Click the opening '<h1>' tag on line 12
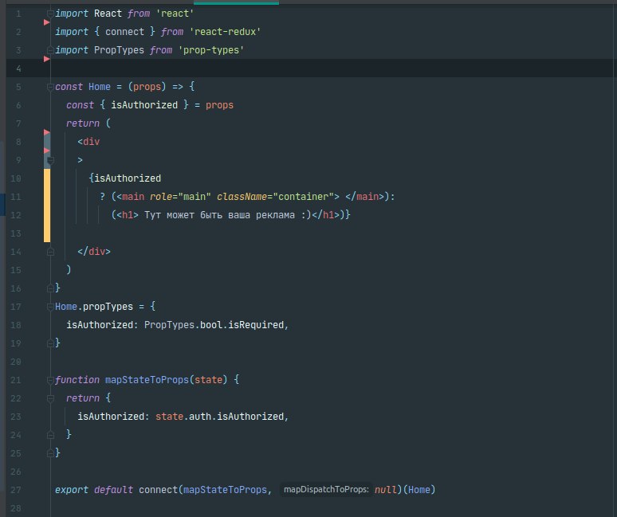This screenshot has width=617, height=517. (128, 215)
